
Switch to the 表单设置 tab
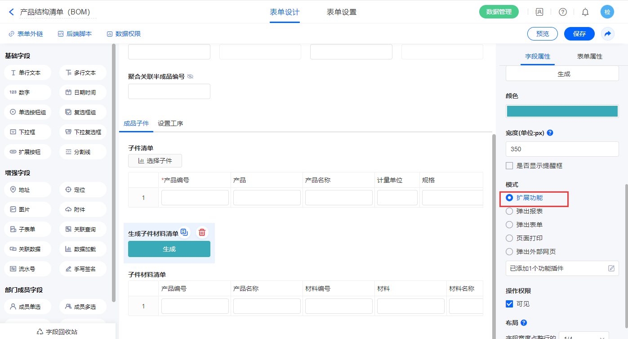point(341,12)
